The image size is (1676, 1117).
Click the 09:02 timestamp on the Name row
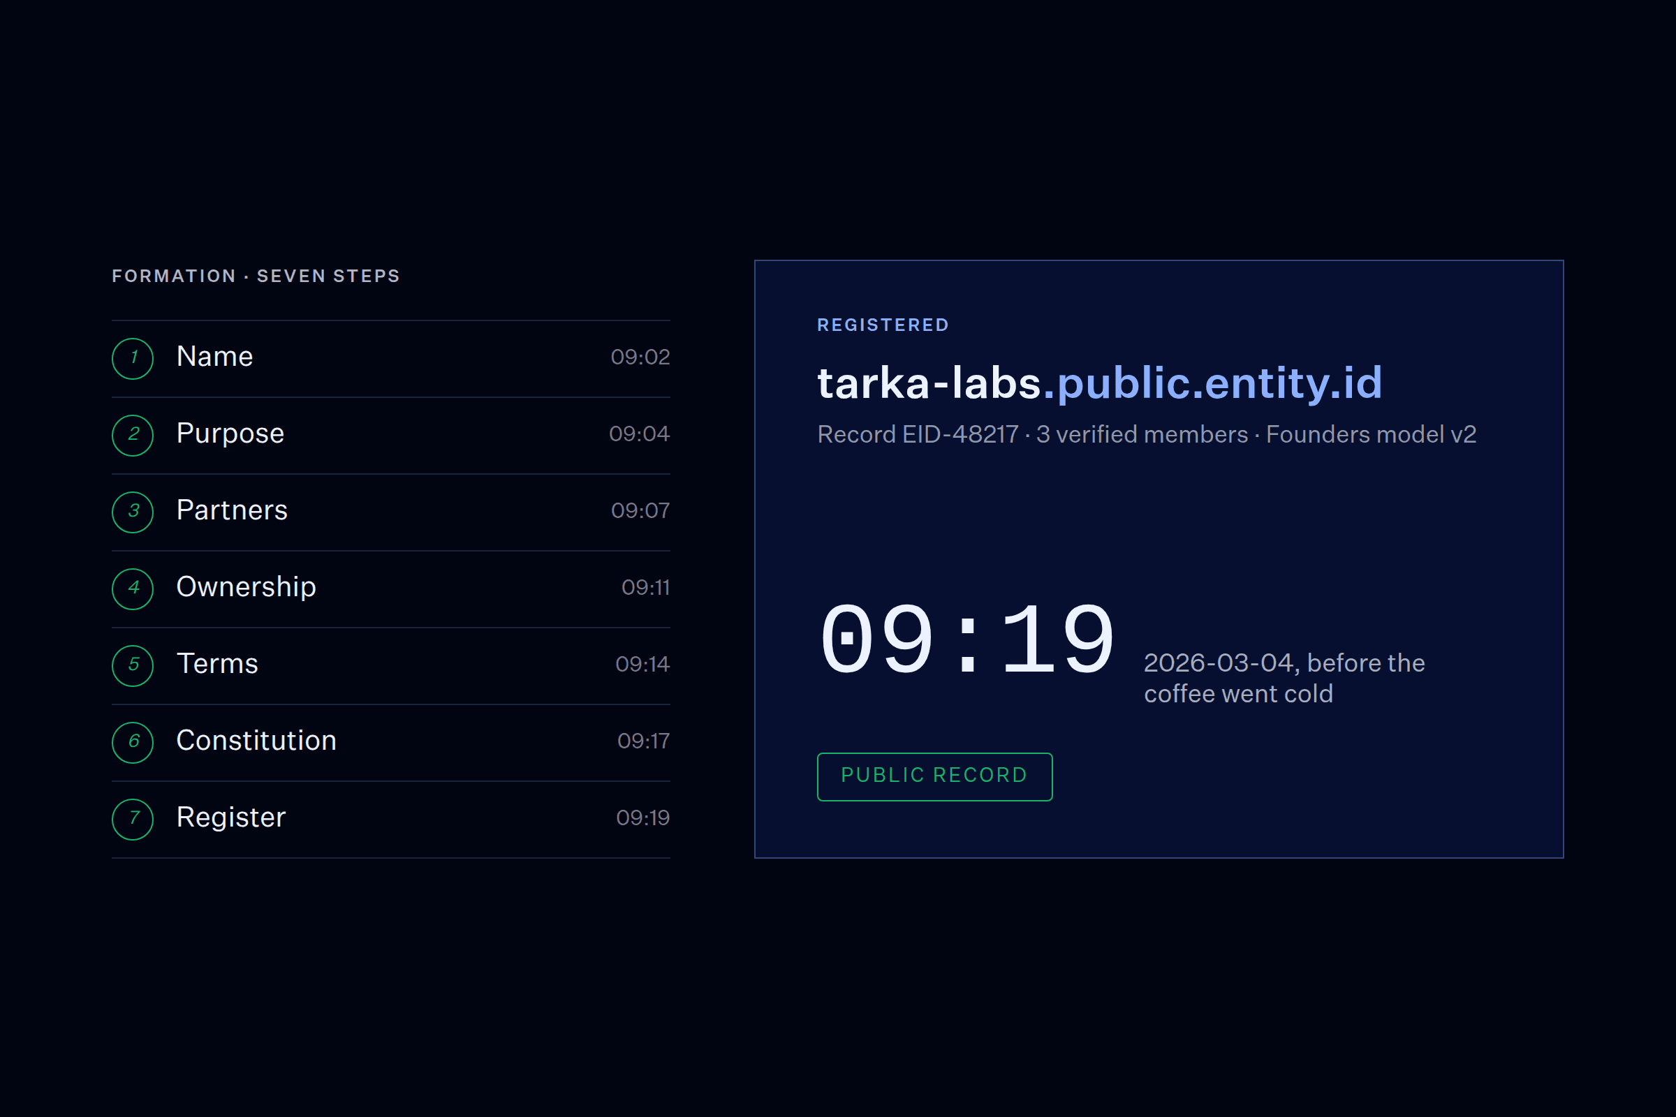point(640,357)
